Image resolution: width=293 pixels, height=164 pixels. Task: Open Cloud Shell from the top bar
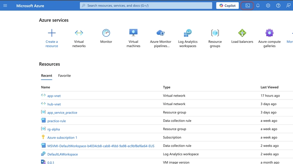pos(247,5)
